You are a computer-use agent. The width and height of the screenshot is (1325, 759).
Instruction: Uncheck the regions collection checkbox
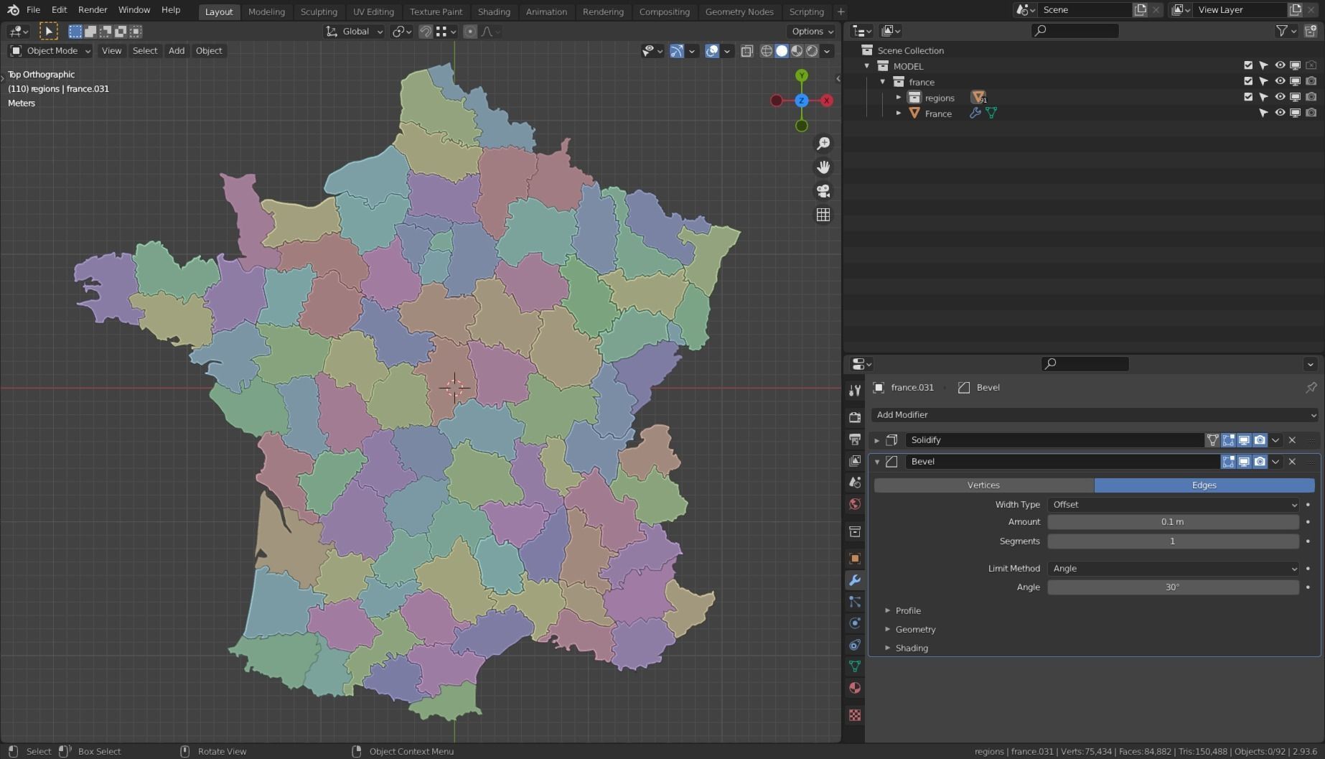tap(1248, 97)
